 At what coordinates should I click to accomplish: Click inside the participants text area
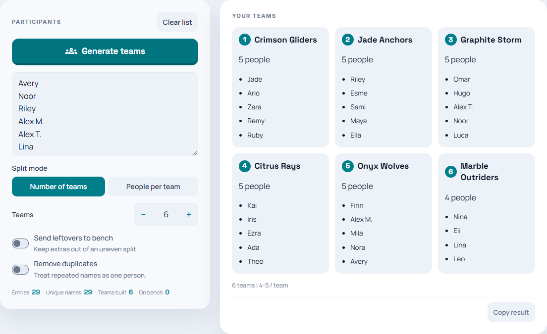coord(105,114)
